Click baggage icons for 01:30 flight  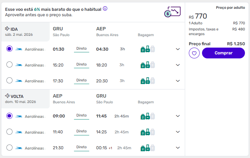(147, 49)
